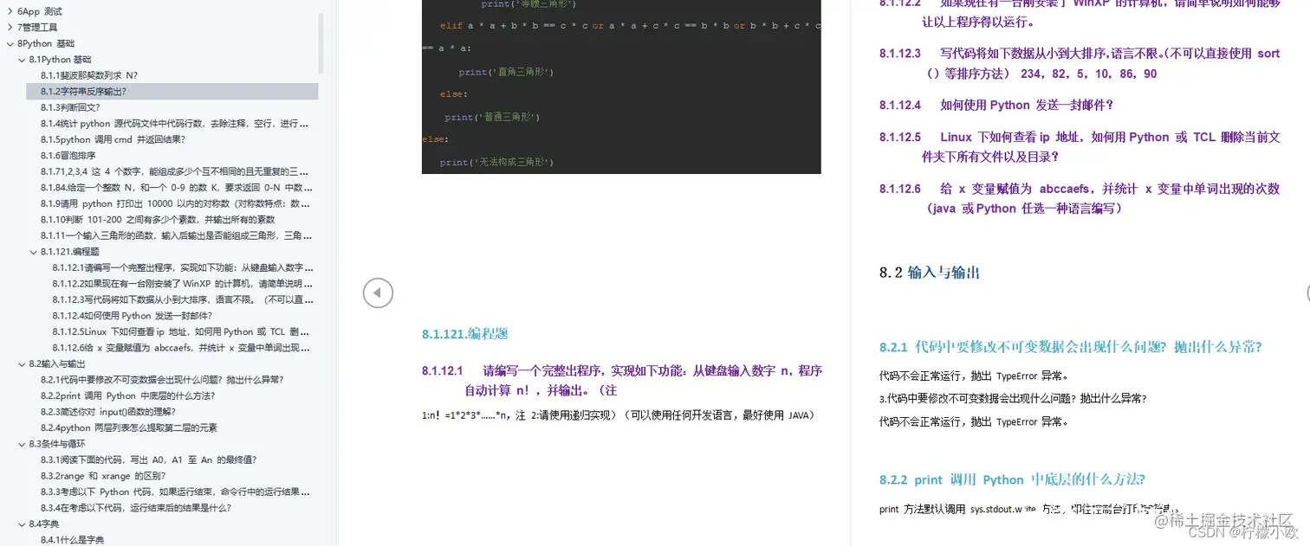Click heading 8.1.12.1 请编写一个完整出程序 on page
The image size is (1310, 546).
(x=622, y=381)
